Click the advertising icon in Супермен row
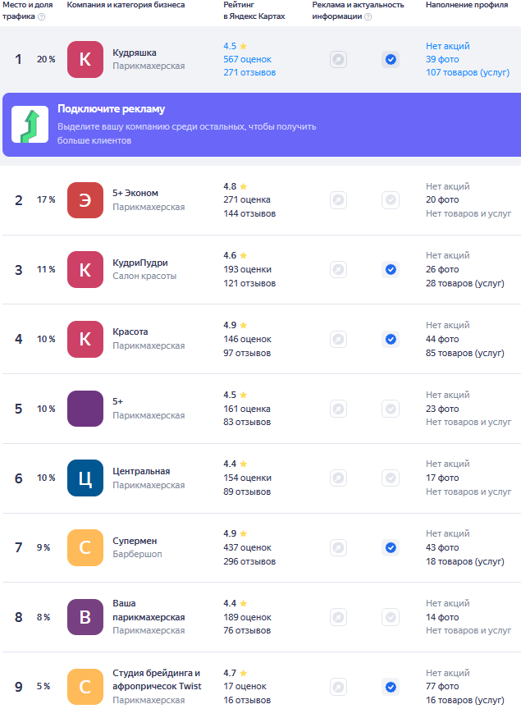This screenshot has width=521, height=718. 338,547
